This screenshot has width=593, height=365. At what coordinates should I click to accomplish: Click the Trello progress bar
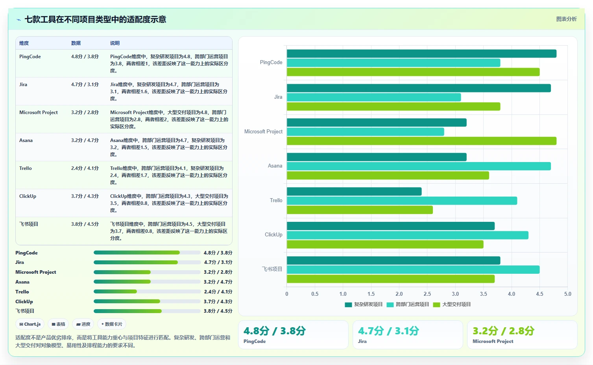pos(147,291)
